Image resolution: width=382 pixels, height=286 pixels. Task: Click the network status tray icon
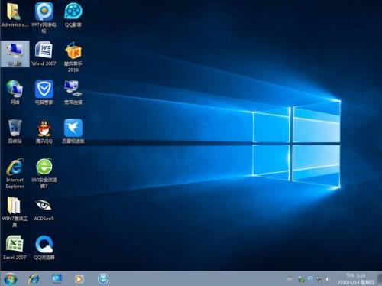(x=319, y=279)
